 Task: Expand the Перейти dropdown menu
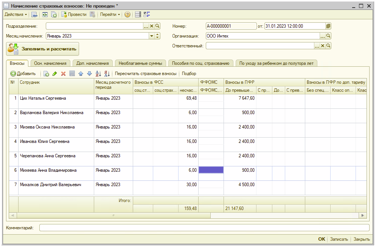[110, 14]
